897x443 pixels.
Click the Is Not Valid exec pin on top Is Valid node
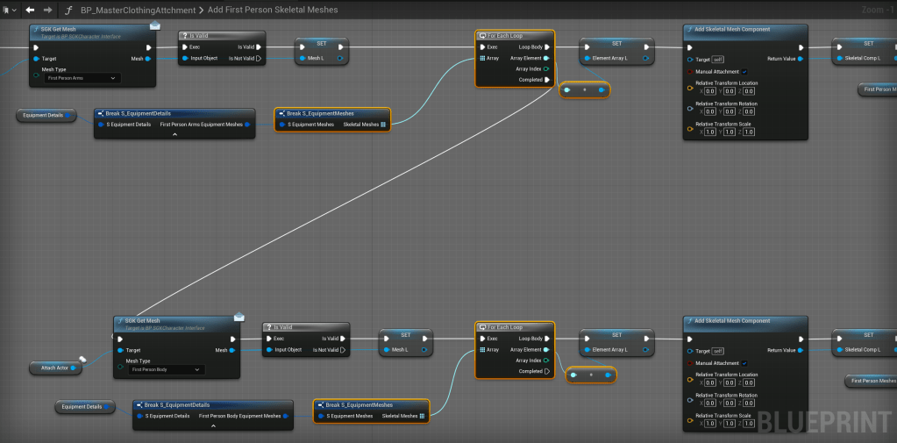[x=258, y=58]
